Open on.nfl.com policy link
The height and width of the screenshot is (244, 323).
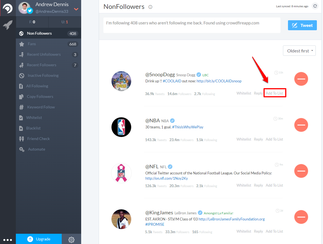(167, 179)
